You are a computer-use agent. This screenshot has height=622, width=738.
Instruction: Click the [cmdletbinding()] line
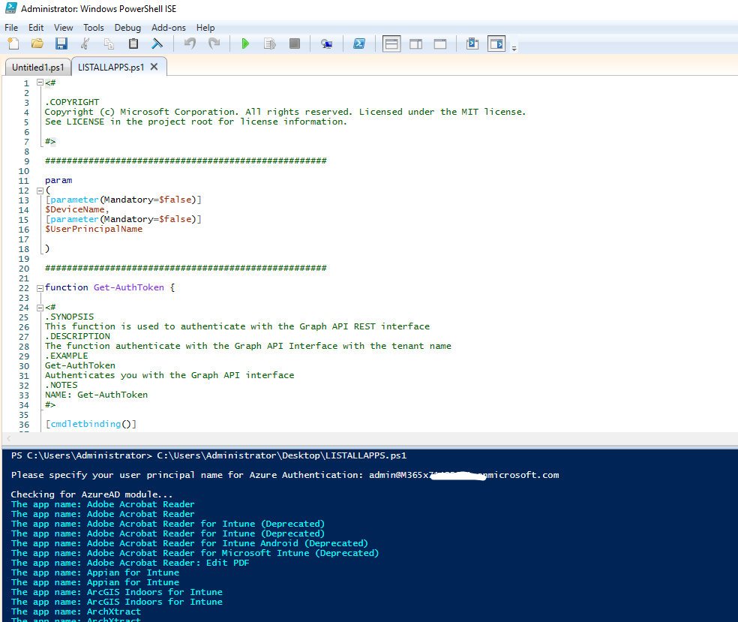(x=91, y=424)
